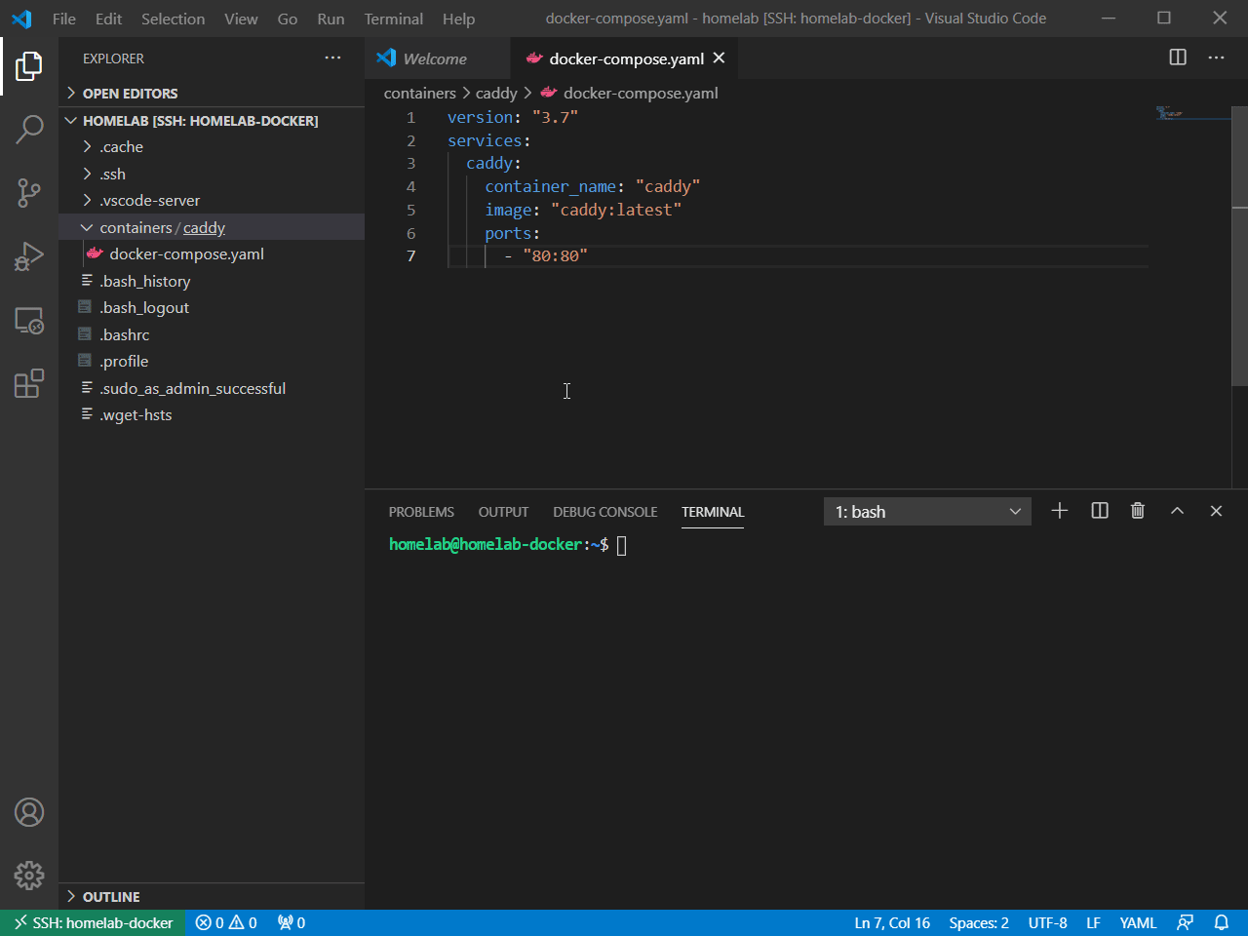Maximize the panel with up chevron
The width and height of the screenshot is (1248, 936).
(x=1177, y=511)
